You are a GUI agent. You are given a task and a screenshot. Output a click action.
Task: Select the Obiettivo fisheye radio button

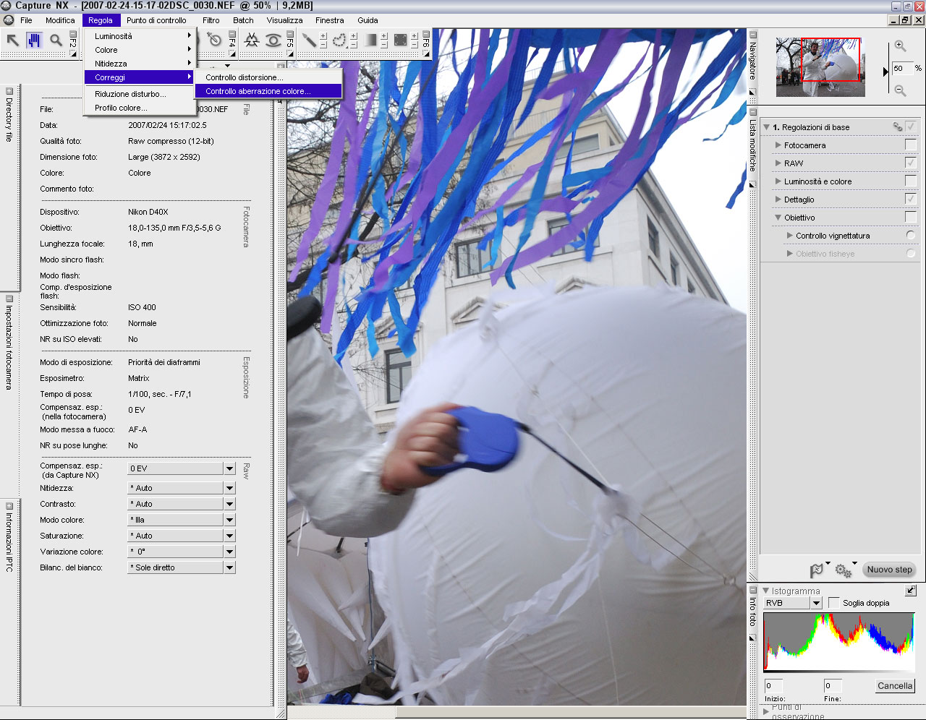point(911,253)
